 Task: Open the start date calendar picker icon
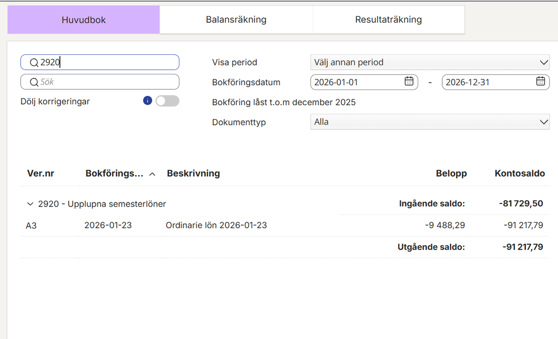[x=409, y=82]
